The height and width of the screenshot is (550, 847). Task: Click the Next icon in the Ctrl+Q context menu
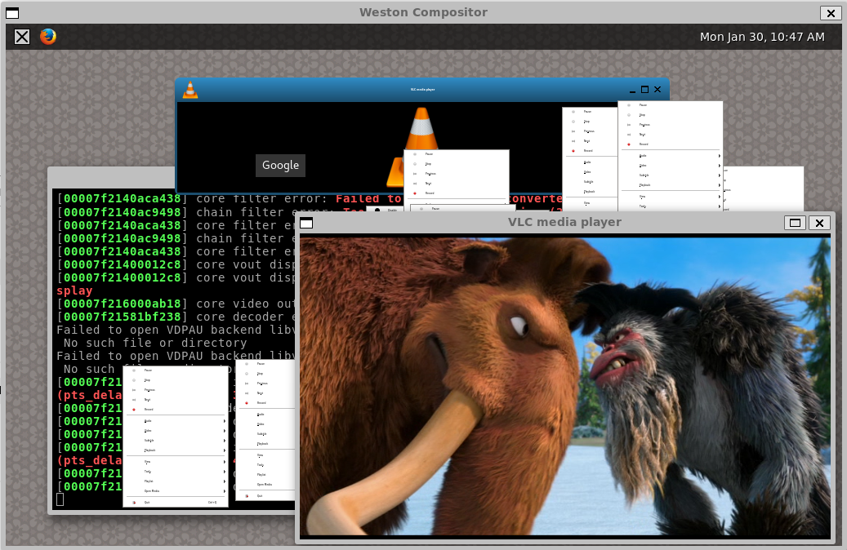(x=134, y=399)
